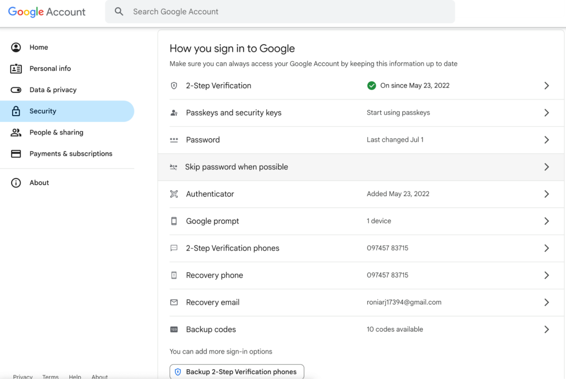Click the Google Account logo
Viewport: 566px width, 379px height.
point(47,12)
